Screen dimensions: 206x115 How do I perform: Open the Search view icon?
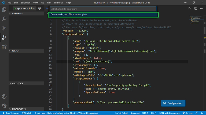[4, 19]
